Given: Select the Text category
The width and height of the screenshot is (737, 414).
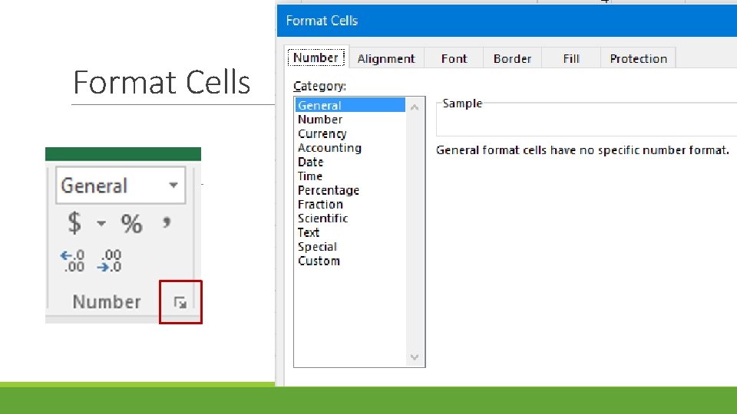Looking at the screenshot, I should [350, 232].
